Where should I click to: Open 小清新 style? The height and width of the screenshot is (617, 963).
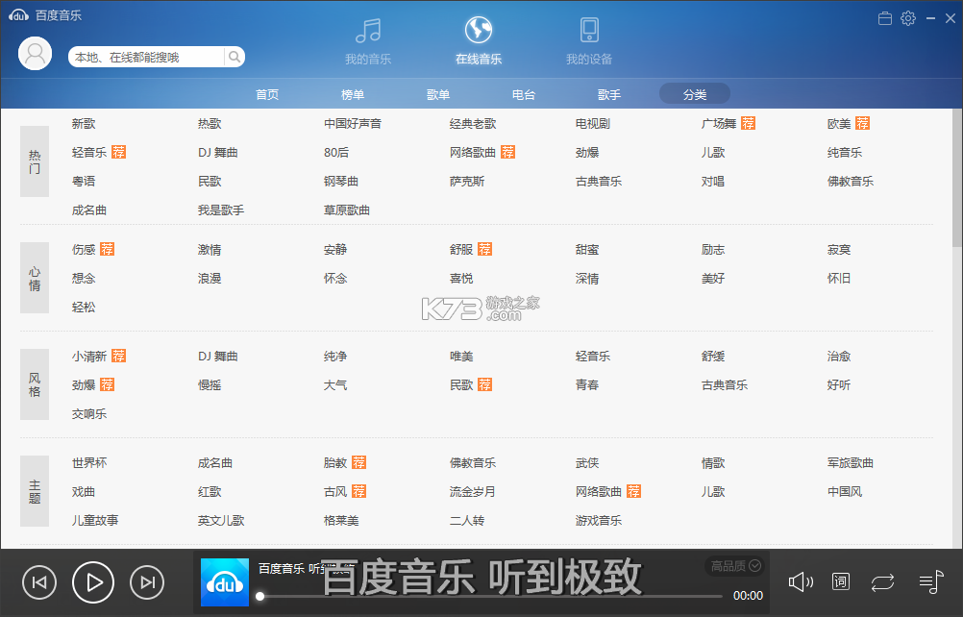click(89, 357)
